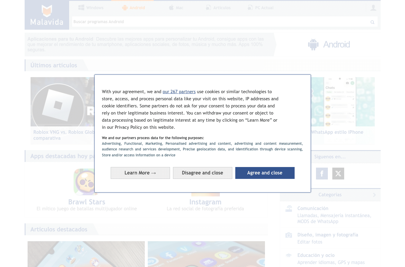405x267 pixels.
Task: Click the Learn More button
Action: [x=140, y=173]
